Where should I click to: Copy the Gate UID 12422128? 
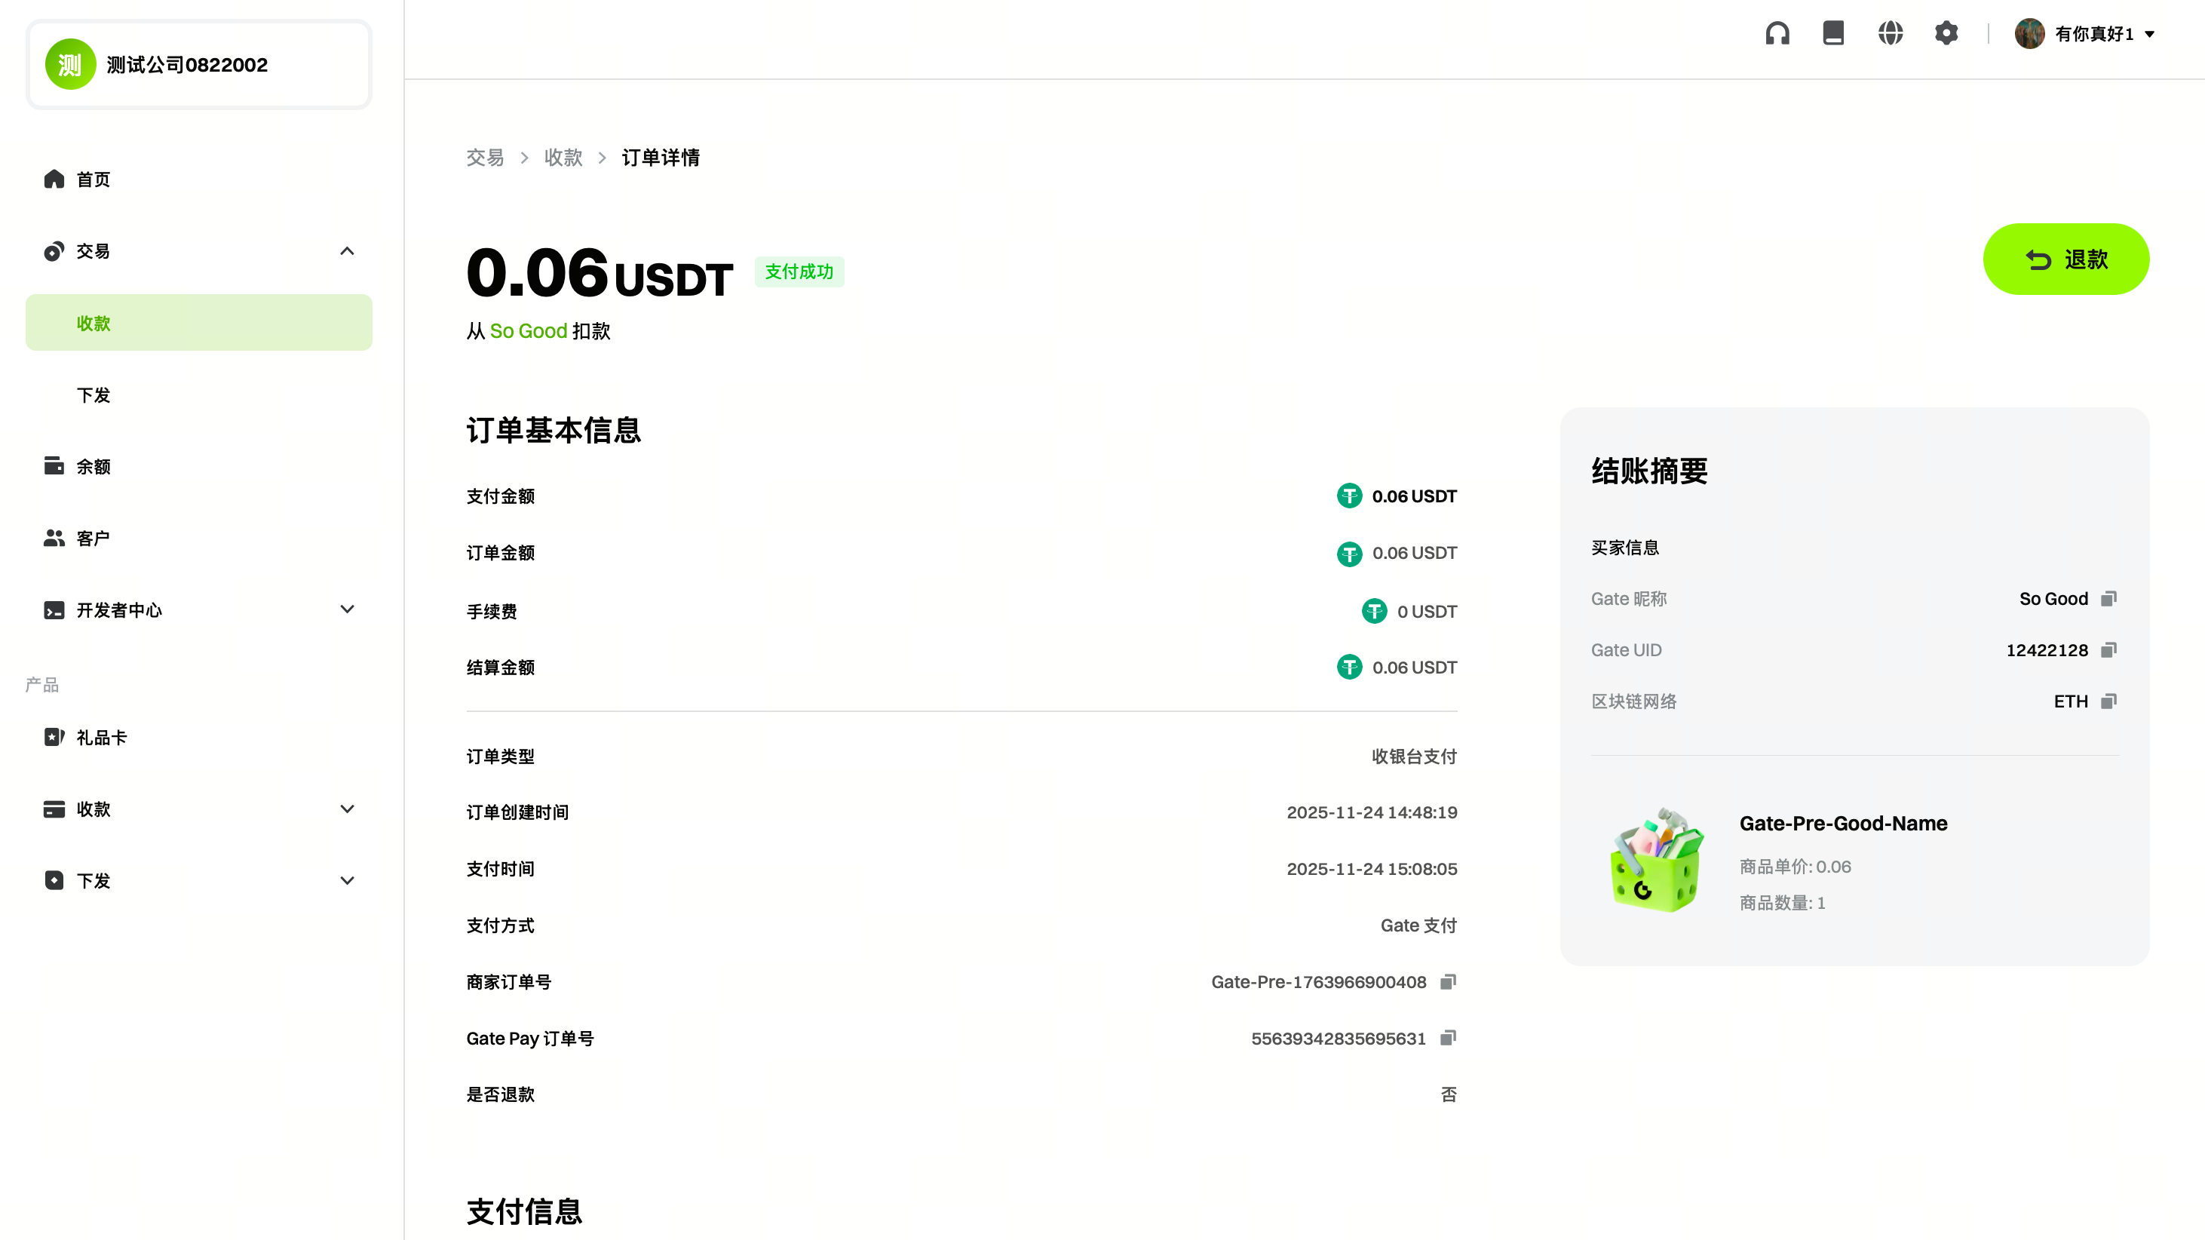tap(2109, 650)
